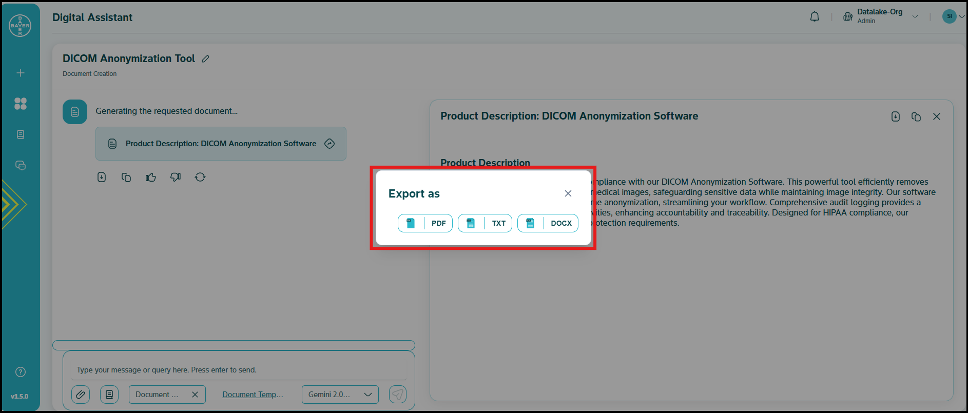
Task: Remove the Document tag chip
Action: [x=195, y=395]
